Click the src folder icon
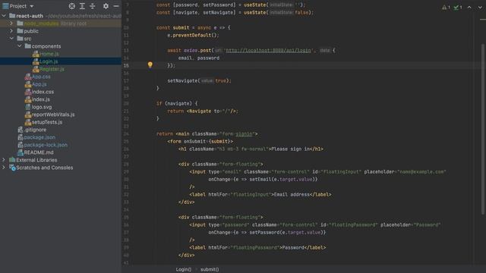 click(x=21, y=39)
